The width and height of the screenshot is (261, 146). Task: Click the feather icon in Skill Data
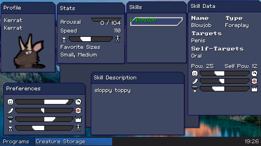pyautogui.click(x=195, y=81)
